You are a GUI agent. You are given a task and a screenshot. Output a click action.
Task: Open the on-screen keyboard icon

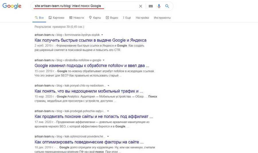coord(151,6)
